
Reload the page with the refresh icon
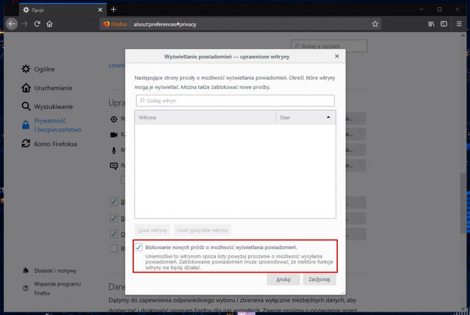click(37, 24)
